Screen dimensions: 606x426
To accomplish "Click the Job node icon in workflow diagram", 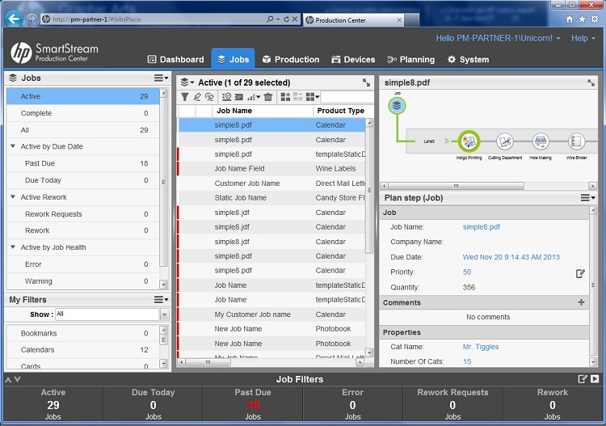I will click(x=397, y=106).
